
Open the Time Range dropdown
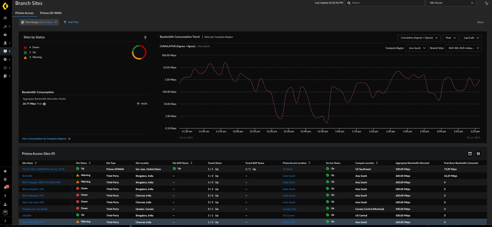[39, 22]
